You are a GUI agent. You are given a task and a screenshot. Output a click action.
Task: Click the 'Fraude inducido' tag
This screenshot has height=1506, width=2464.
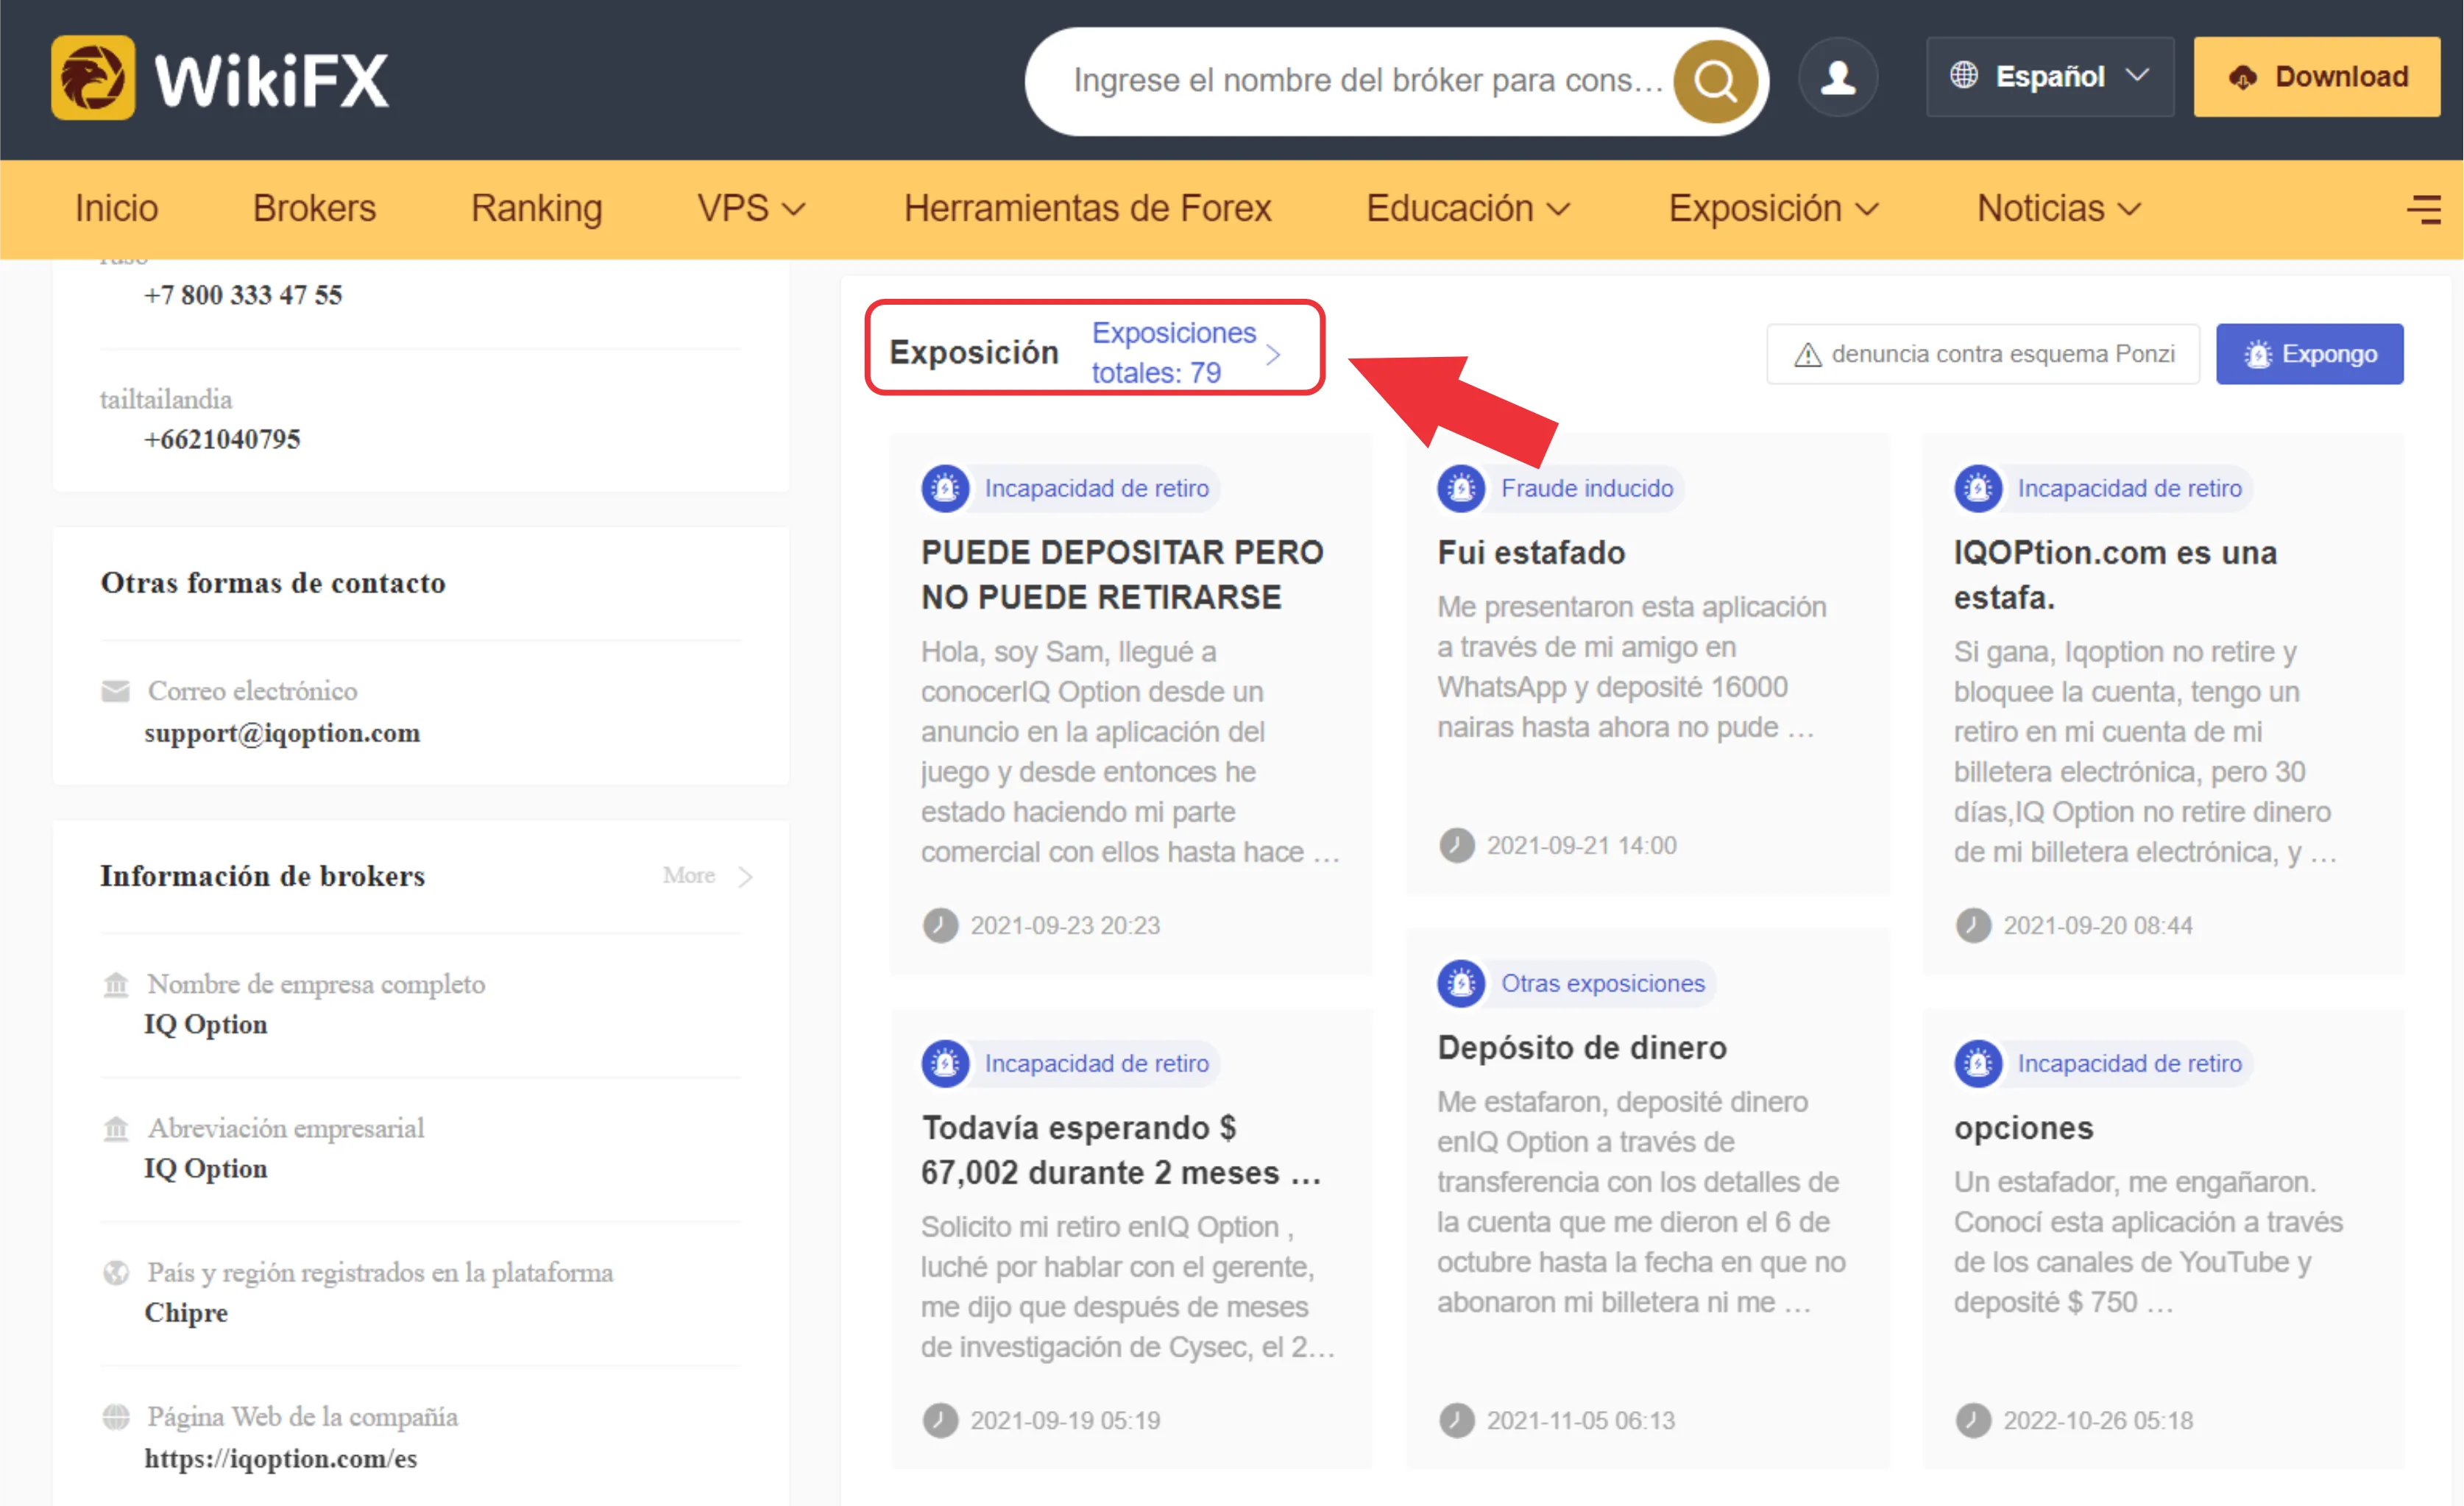pyautogui.click(x=1587, y=488)
